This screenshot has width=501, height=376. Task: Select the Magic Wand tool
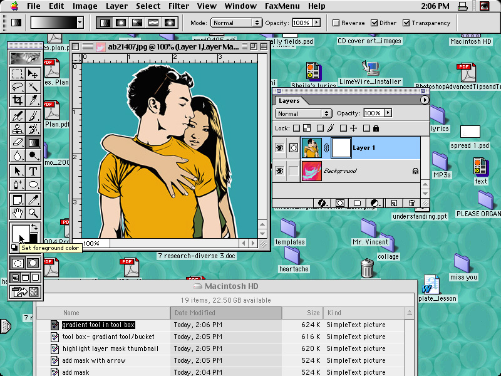click(33, 87)
